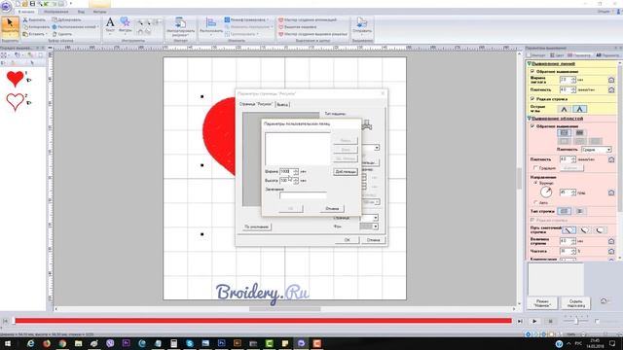Open the Shapes tool with star icon
The height and width of the screenshot is (350, 623).
(x=126, y=24)
